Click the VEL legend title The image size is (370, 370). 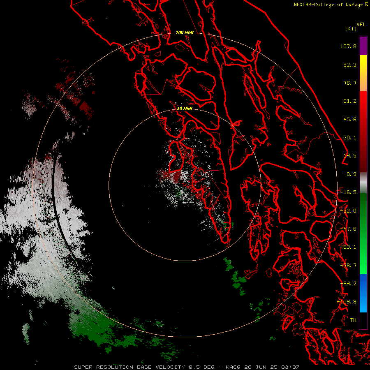coord(361,25)
